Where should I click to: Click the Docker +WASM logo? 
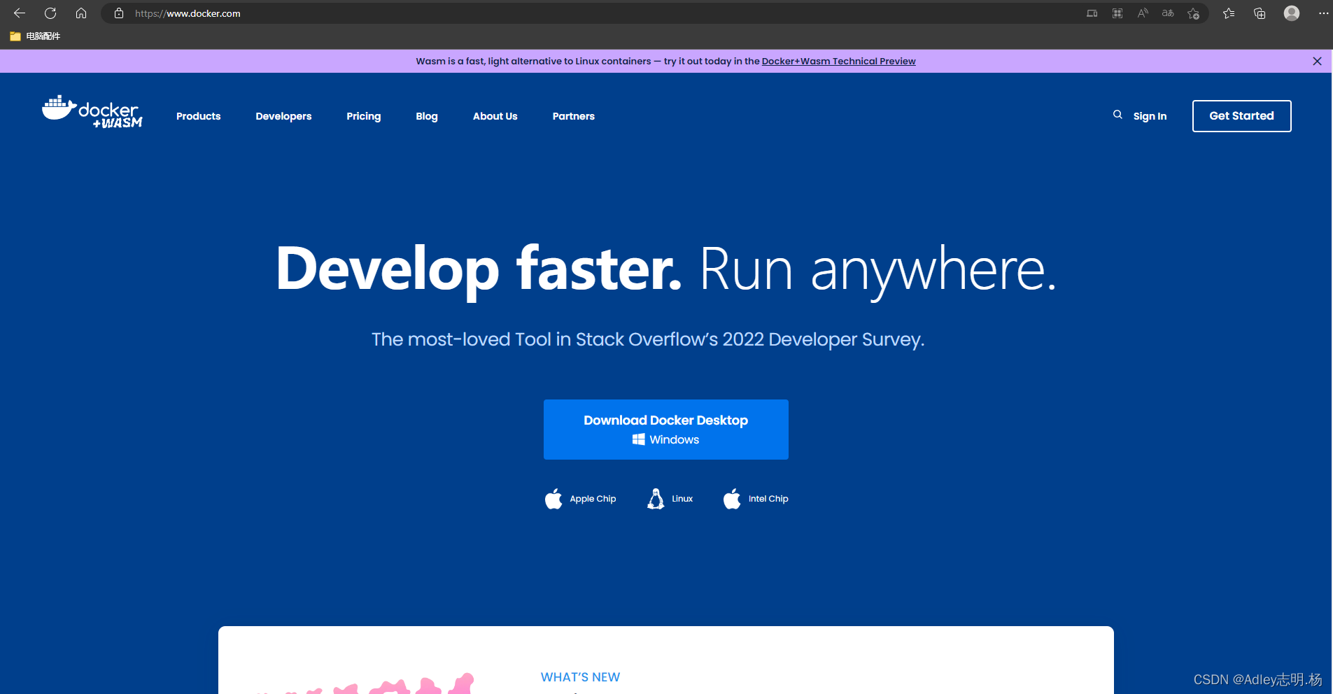(92, 112)
